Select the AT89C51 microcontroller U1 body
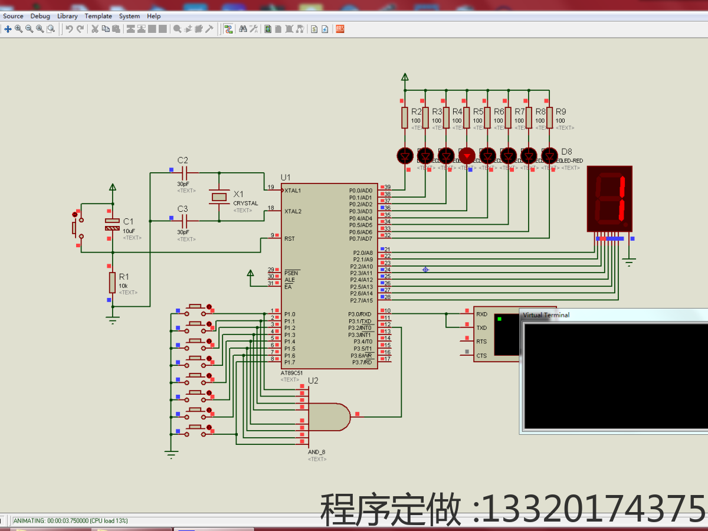 [x=329, y=276]
